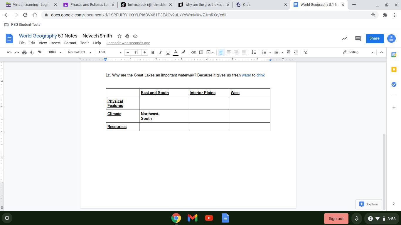This screenshot has width=401, height=225.
Task: Open the Format menu
Action: click(x=70, y=43)
